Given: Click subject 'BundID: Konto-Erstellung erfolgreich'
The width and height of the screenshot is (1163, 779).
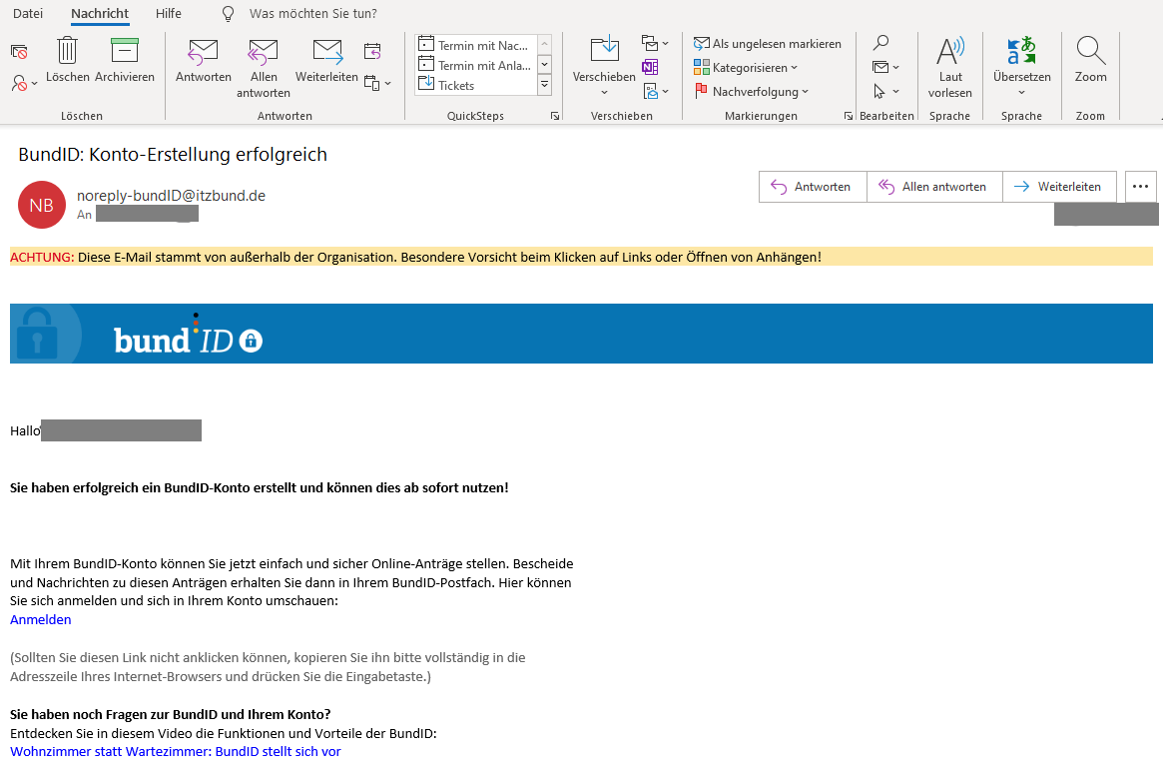Looking at the screenshot, I should coord(173,155).
